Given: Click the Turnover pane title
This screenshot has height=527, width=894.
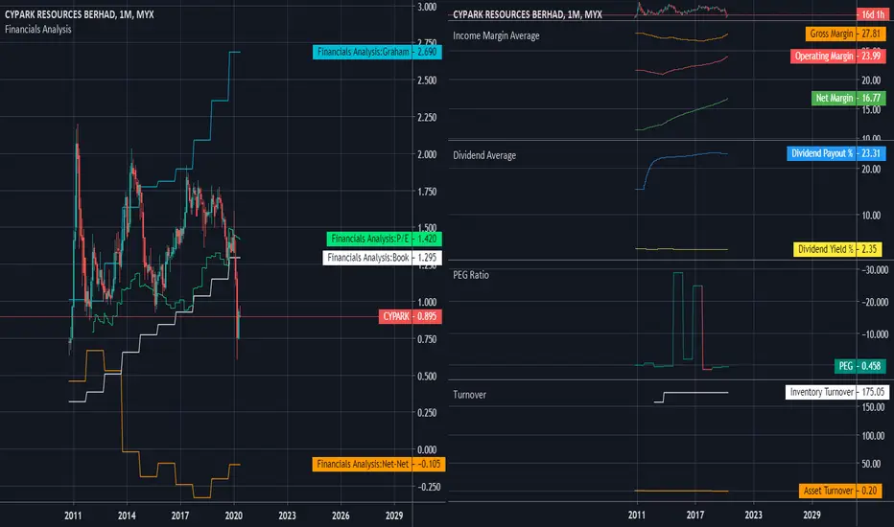Looking at the screenshot, I should [x=469, y=394].
